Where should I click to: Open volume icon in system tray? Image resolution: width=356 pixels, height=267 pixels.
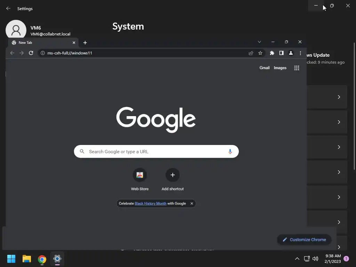(315, 259)
